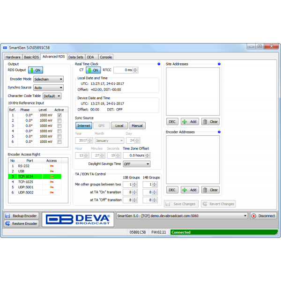Select GPS as the sync source
281x281 pixels.
click(x=102, y=126)
